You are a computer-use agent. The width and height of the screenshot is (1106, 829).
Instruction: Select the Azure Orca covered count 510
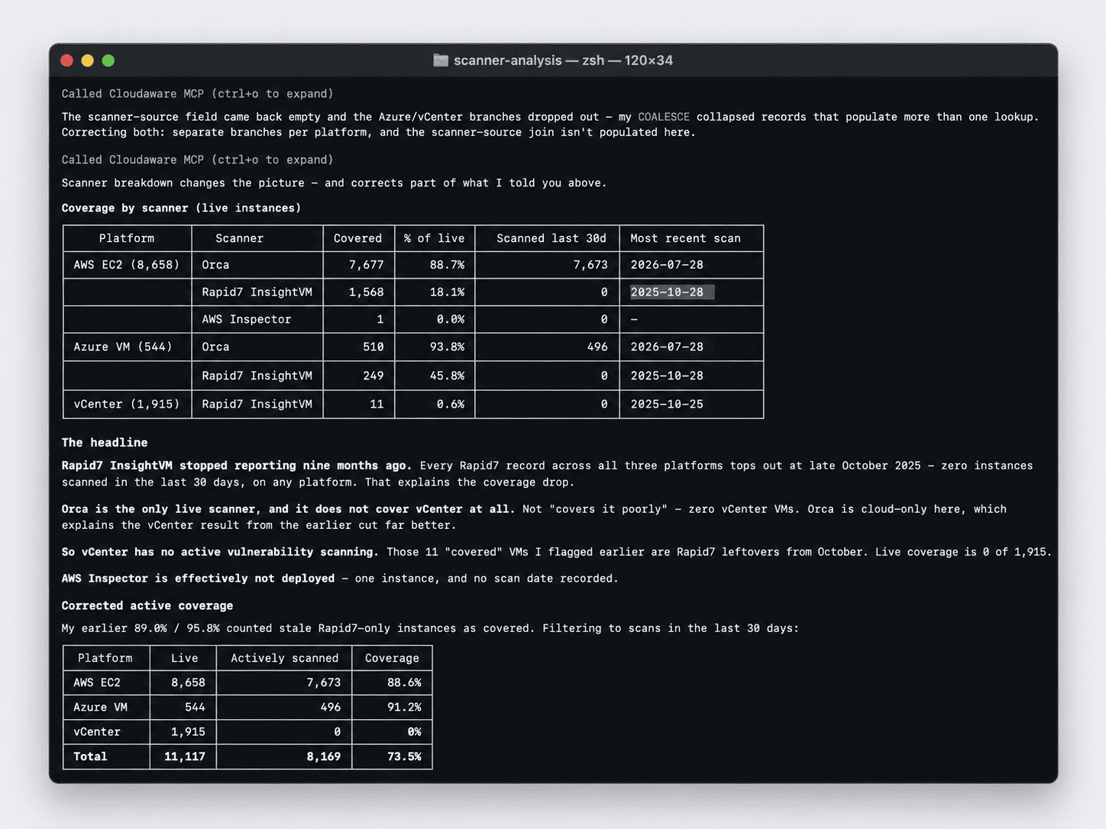(374, 347)
